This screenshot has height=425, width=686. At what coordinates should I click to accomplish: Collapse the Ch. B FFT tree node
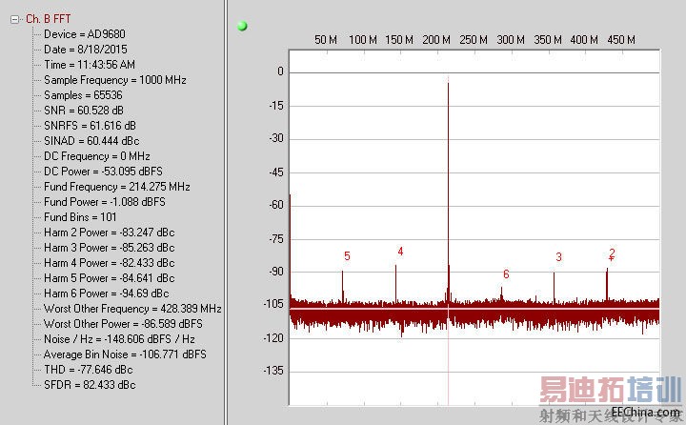[15, 20]
